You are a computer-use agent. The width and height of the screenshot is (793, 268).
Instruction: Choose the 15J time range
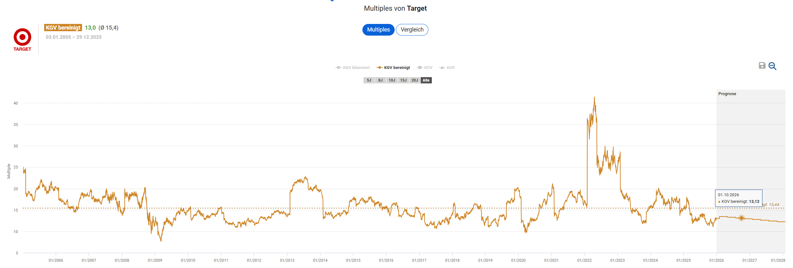(403, 80)
